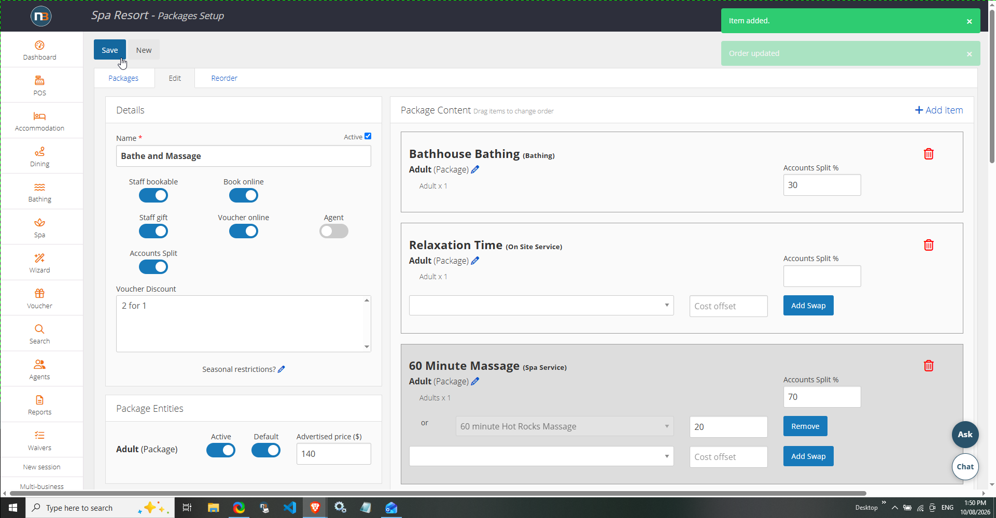Edit Relaxation Time Adult package pencil
Viewport: 996px width, 518px height.
tap(475, 261)
